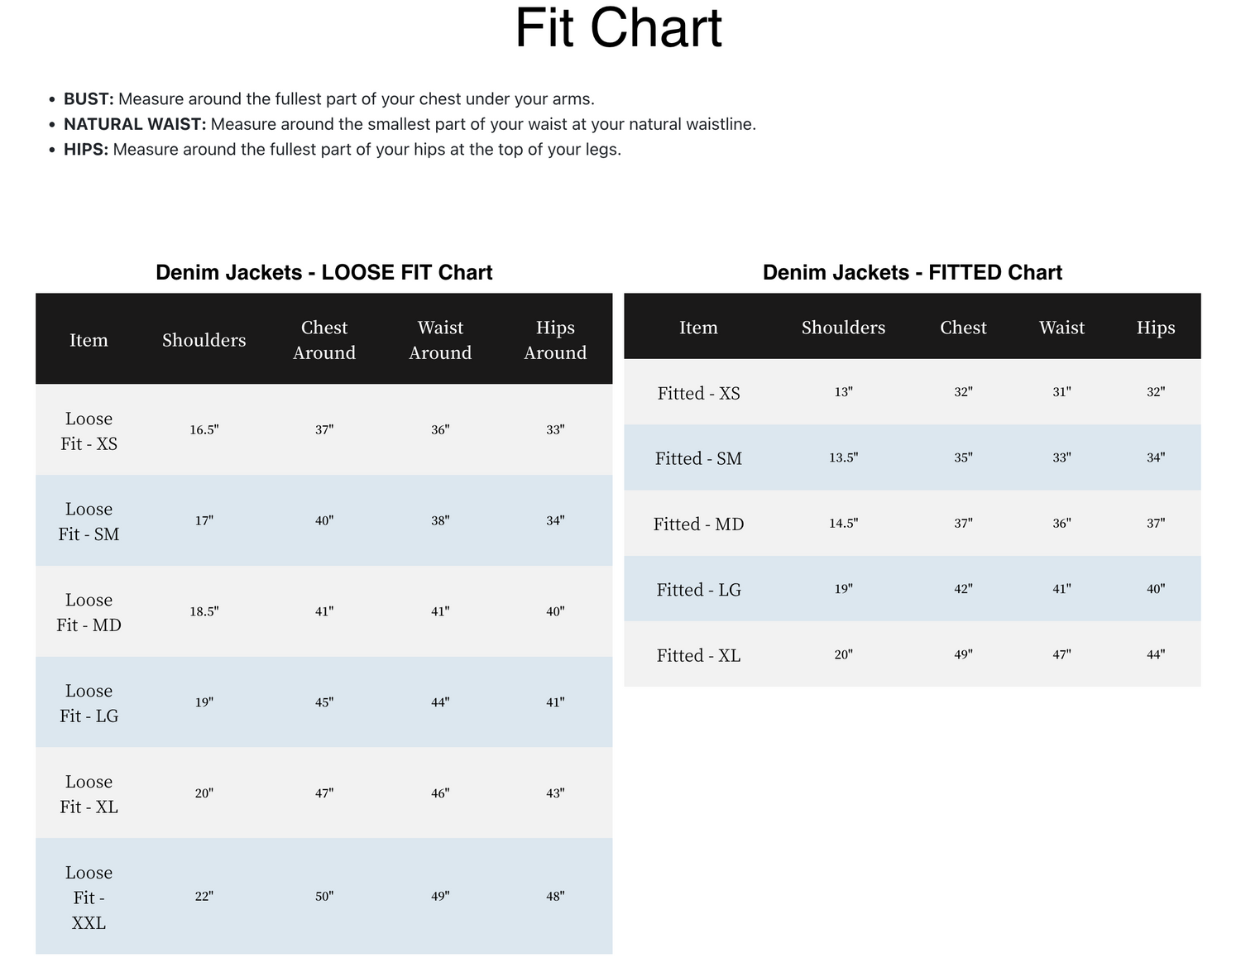This screenshot has height=972, width=1241.
Task: Select the Loose Fit - LG row label
Action: (89, 704)
